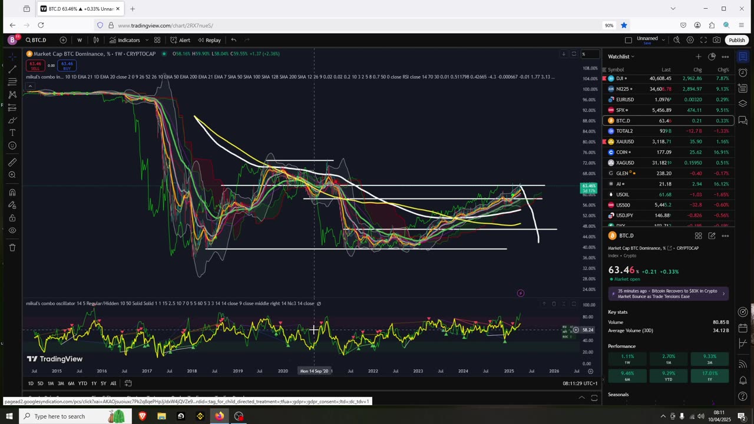The height and width of the screenshot is (424, 754).
Task: Toggle magnet mode for drawings
Action: click(12, 192)
